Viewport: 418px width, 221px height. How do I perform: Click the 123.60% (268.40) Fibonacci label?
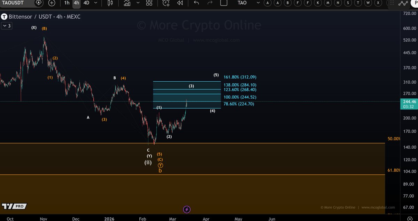click(240, 90)
